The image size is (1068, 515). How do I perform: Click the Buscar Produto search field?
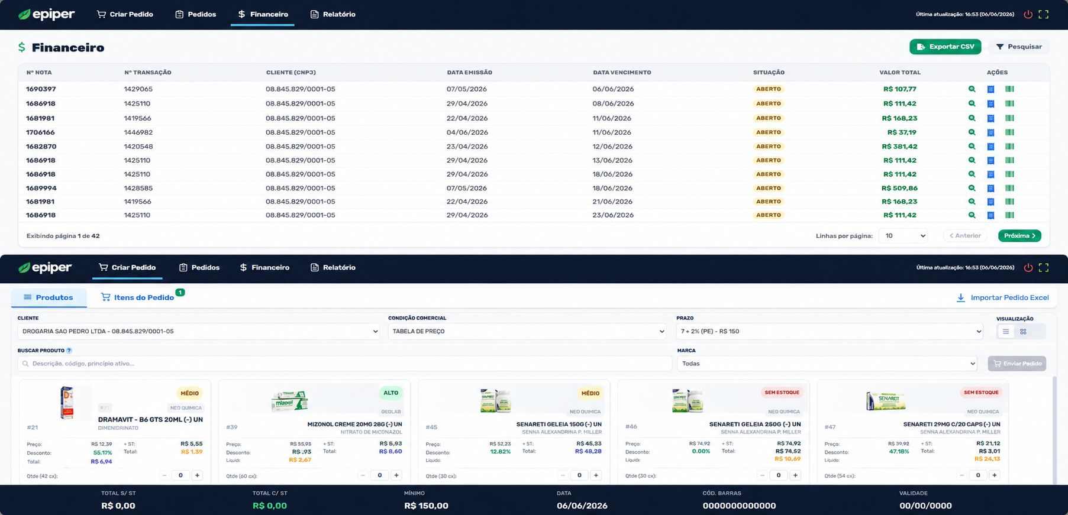tap(345, 364)
